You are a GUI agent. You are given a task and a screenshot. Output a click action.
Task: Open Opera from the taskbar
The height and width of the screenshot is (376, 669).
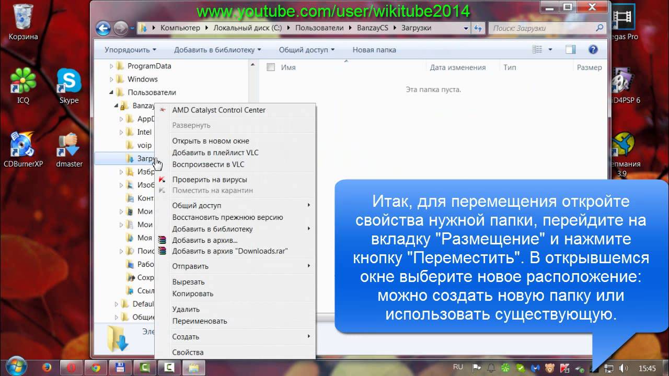(71, 368)
